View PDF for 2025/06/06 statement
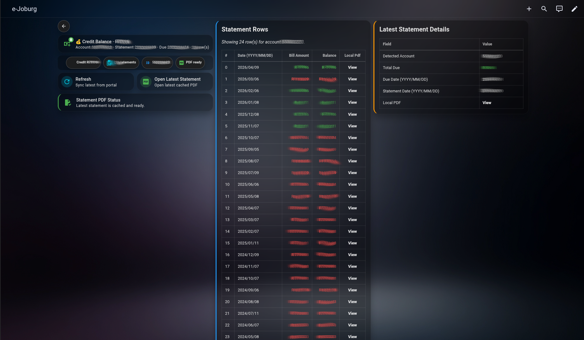Image resolution: width=584 pixels, height=340 pixels. point(352,185)
